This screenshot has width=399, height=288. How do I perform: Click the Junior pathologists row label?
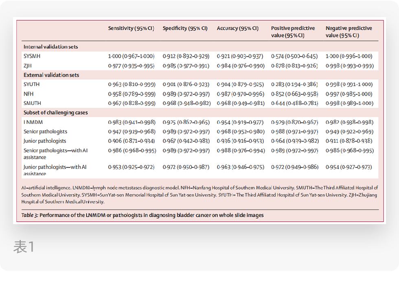[45, 141]
